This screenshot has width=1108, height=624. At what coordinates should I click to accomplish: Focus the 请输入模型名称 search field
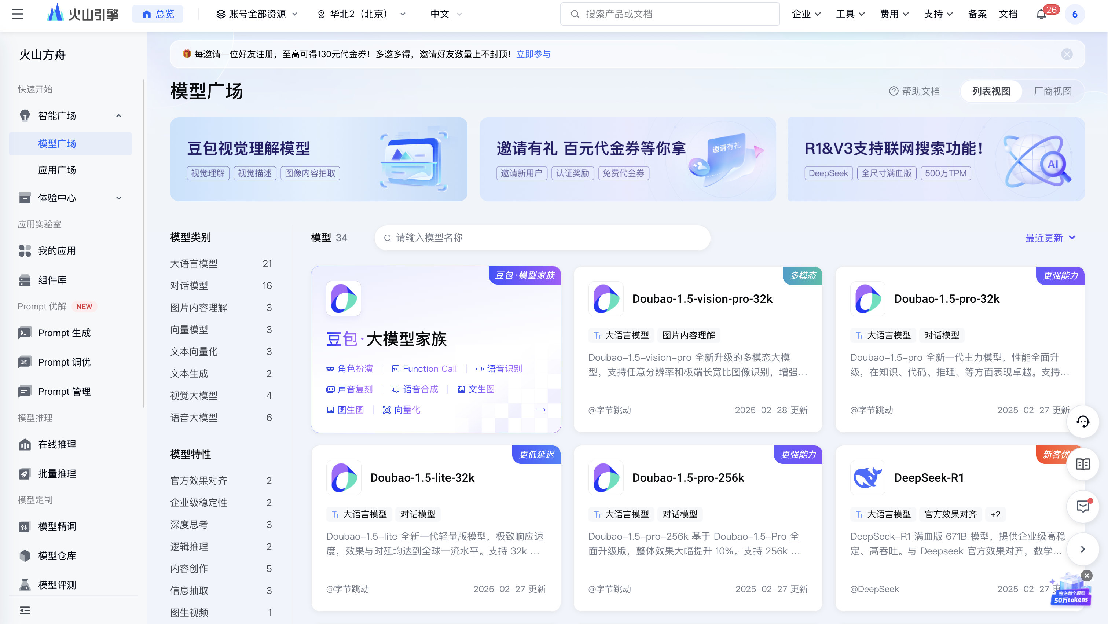coord(542,238)
